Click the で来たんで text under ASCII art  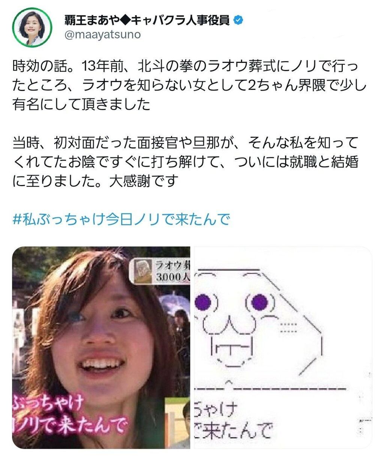coord(233,429)
